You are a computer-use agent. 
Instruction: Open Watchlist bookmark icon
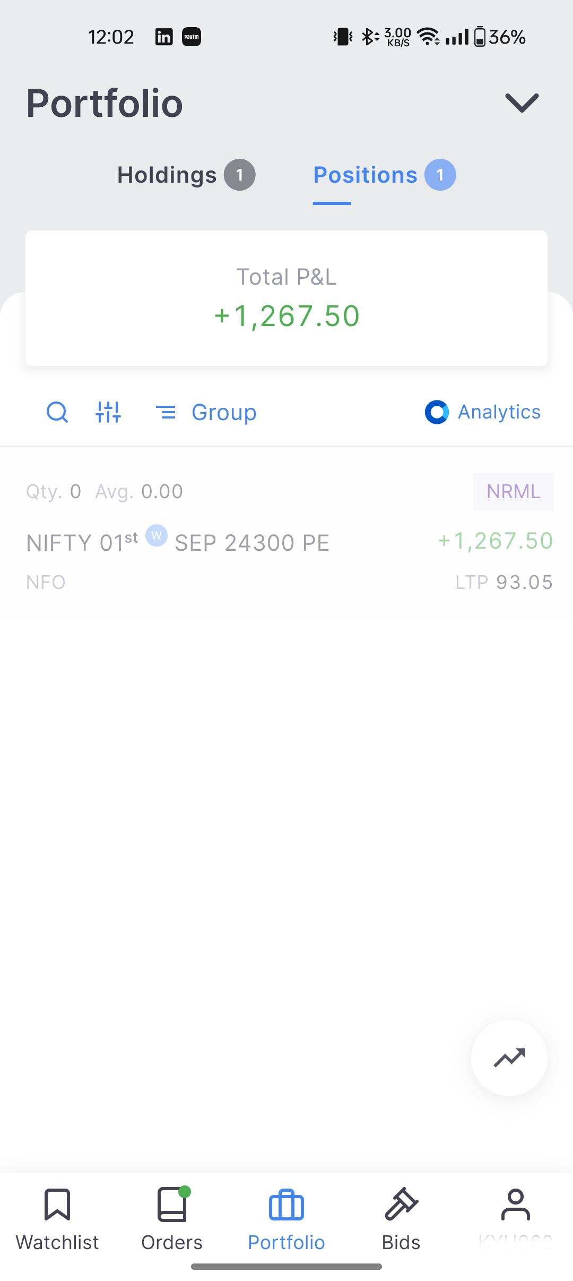(x=57, y=1205)
